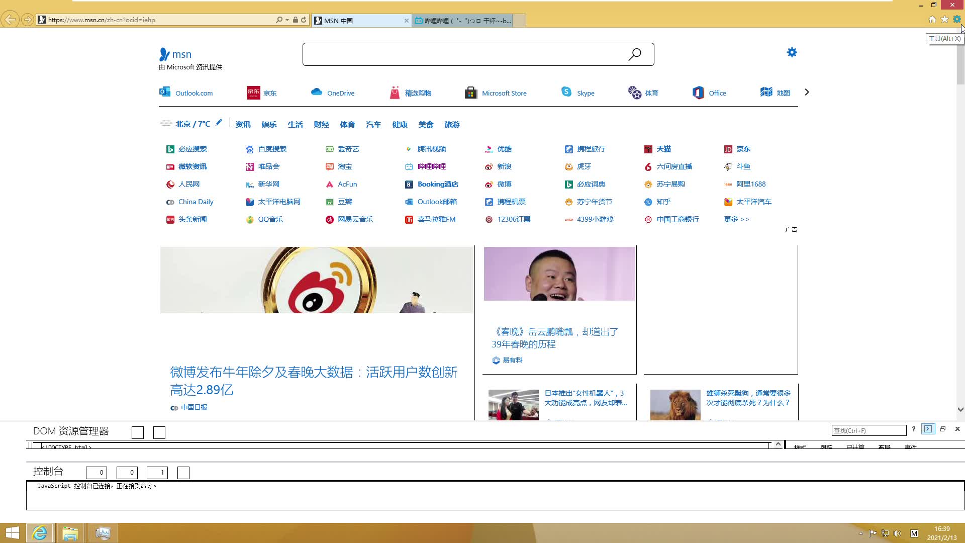Select 娱乐 navigation category
This screenshot has width=965, height=543.
coord(269,124)
